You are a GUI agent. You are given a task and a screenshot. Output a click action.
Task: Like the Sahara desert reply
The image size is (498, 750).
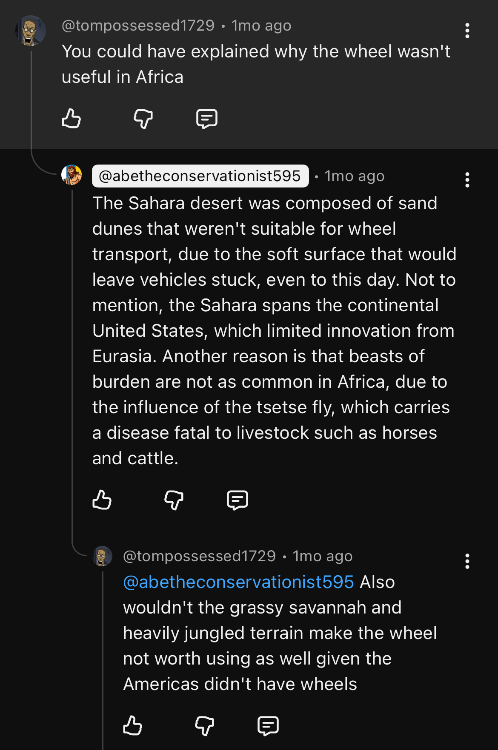point(102,500)
